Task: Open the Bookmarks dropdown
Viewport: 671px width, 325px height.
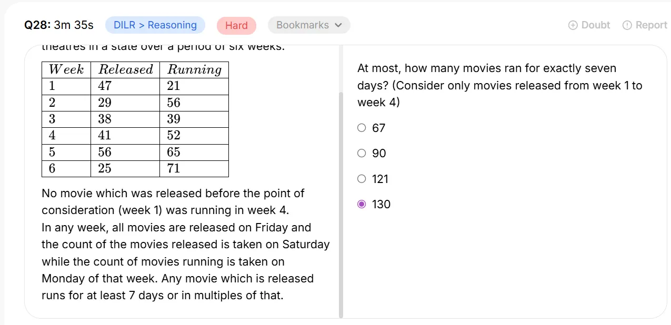Action: click(x=309, y=25)
